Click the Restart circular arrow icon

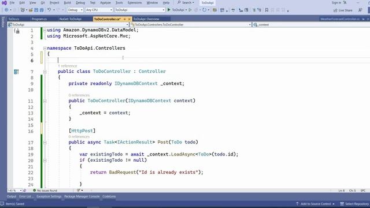pos(204,10)
